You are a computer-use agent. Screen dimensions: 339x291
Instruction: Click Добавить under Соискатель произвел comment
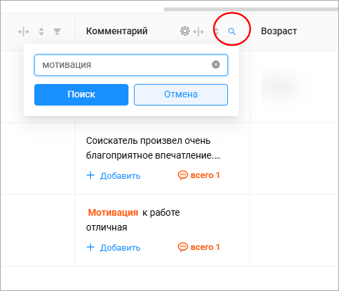tap(114, 175)
